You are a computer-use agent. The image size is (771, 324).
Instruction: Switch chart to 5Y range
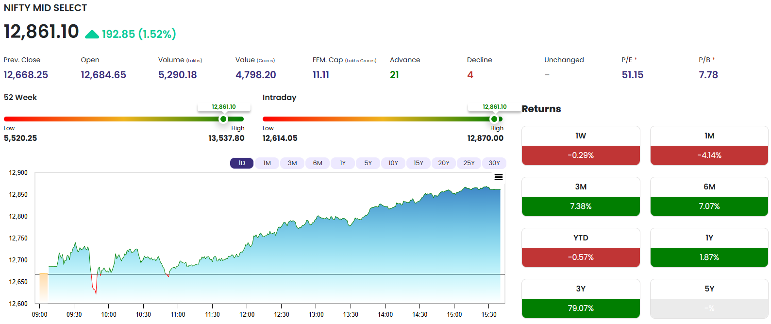point(368,163)
